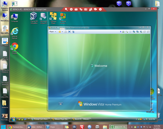Switch to Hardware Ima... Chrome taskbar item
Viewport: 163px width, 129px height.
[16, 127]
